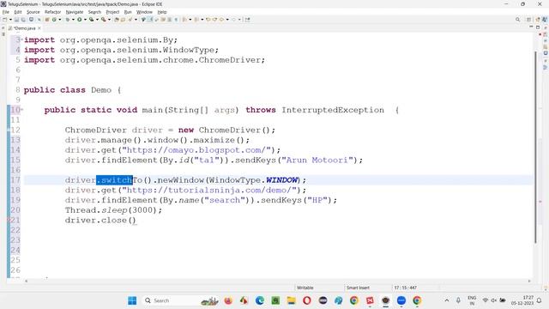Click the Open Perspective icon
Image resolution: width=549 pixels, height=309 pixels.
click(x=528, y=20)
